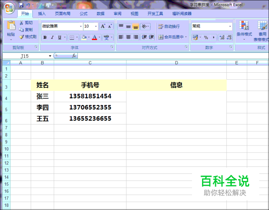Click the Save icon in quick access toolbar
Screen dimensions: 269x210
click(21, 5)
